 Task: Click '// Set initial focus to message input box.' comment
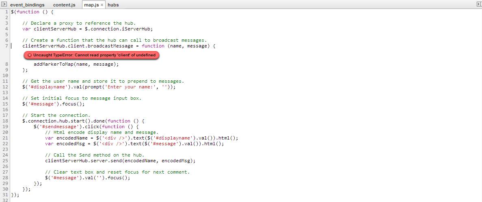pos(82,98)
